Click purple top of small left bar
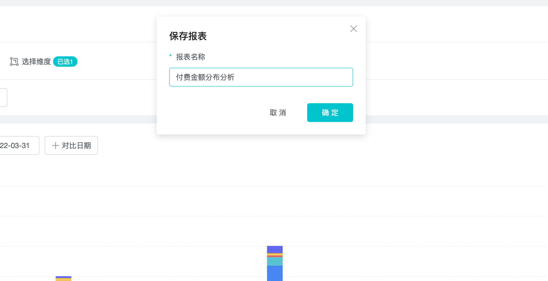 pos(63,277)
